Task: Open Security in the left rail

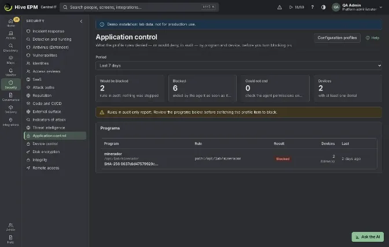Action: pos(10,85)
